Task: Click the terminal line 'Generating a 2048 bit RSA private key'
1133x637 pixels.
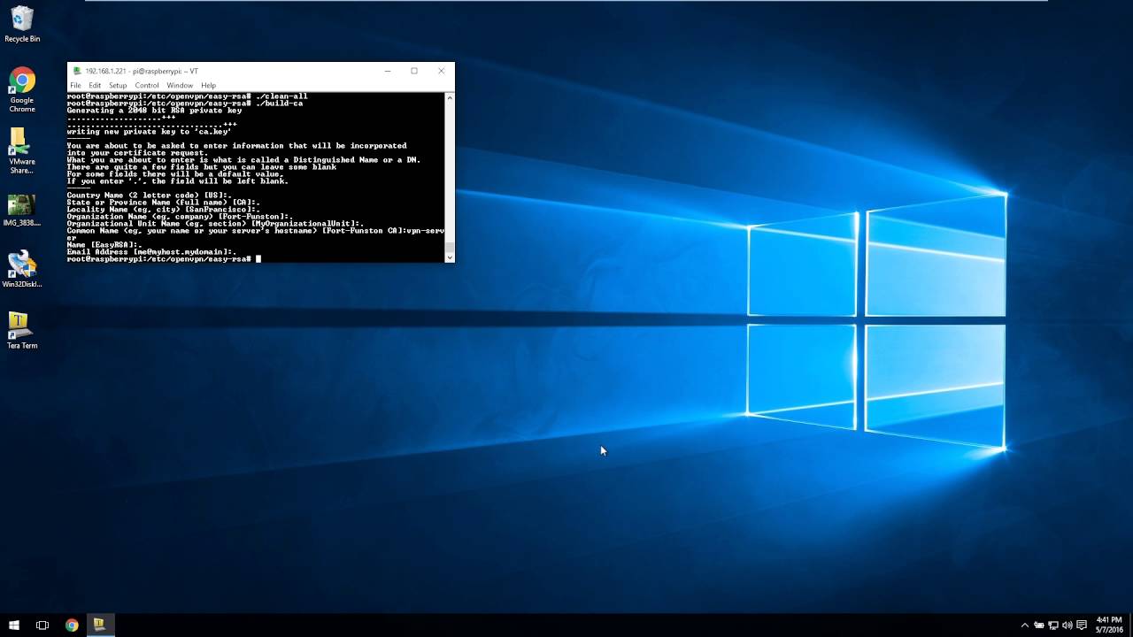Action: [154, 111]
